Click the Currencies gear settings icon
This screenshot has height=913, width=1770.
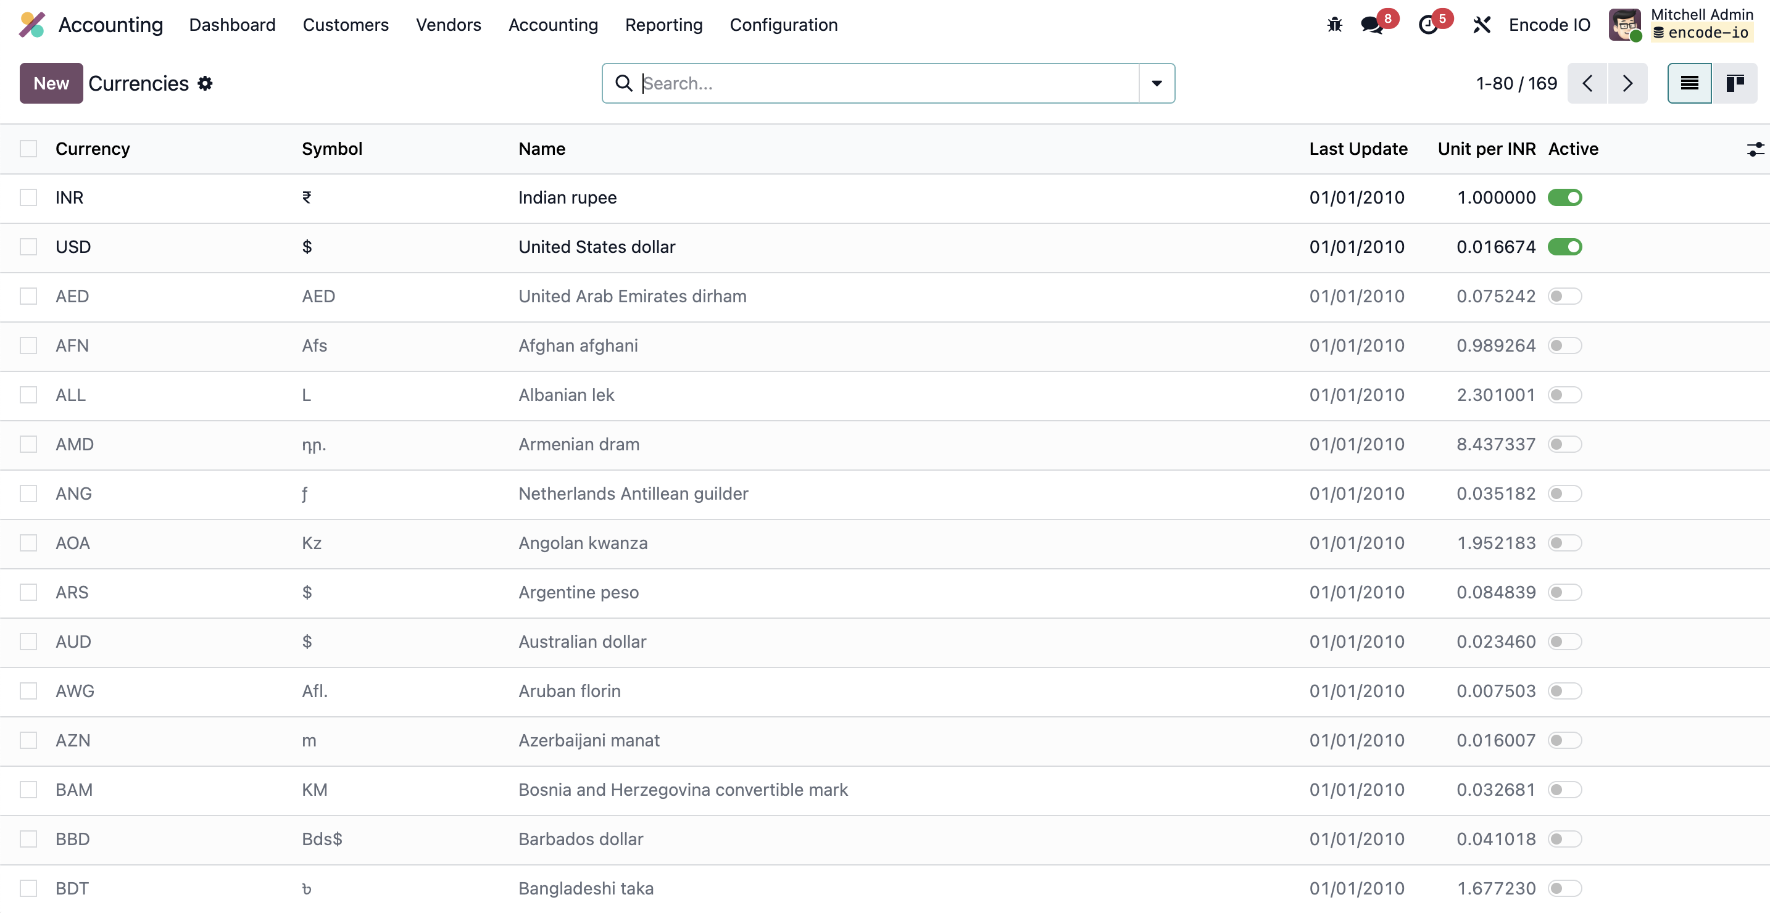tap(205, 83)
